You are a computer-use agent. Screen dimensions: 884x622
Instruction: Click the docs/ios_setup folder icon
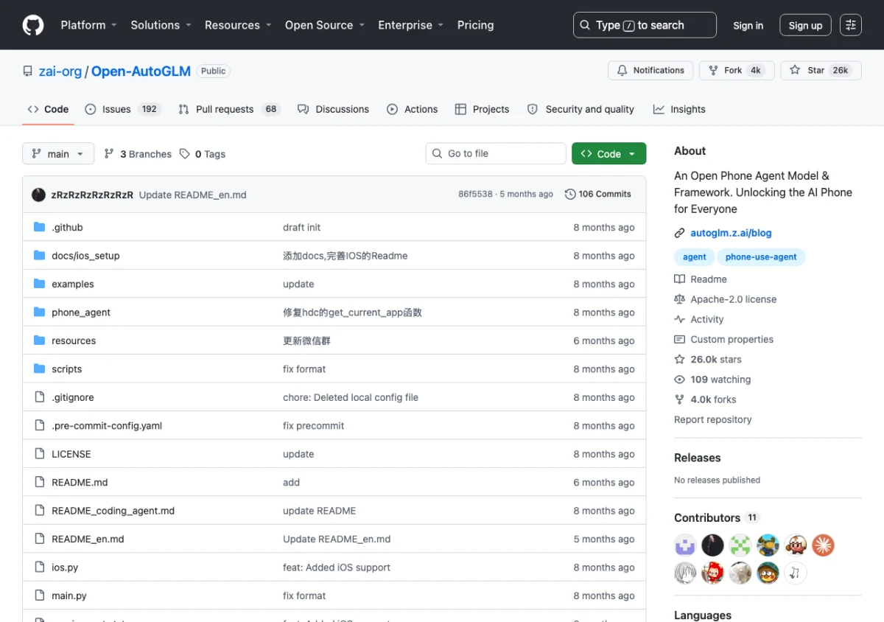coord(40,256)
